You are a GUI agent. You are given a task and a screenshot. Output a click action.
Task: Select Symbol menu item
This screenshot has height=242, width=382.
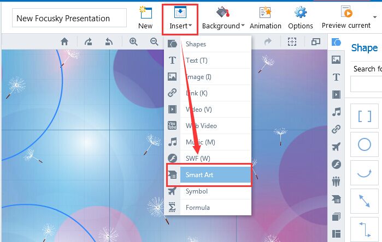208,191
